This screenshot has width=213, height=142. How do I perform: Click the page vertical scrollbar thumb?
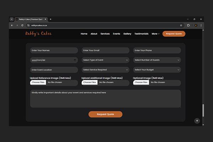click(x=203, y=110)
